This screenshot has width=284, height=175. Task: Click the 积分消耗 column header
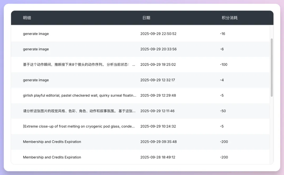(x=229, y=18)
